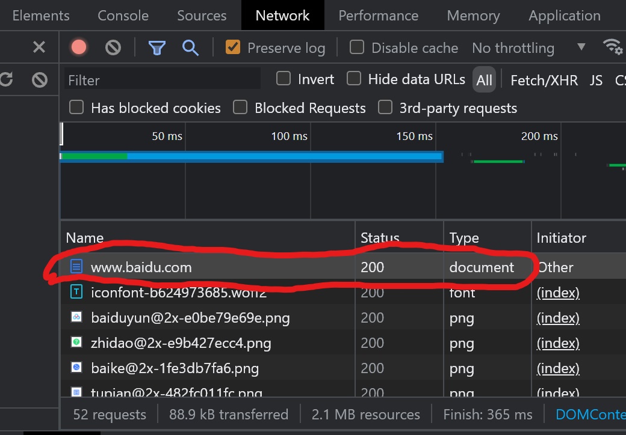Click the thumbnail icon of zhidao png

[76, 342]
